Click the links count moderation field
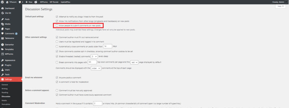This screenshot has width=289, height=108. pyautogui.click(x=98, y=103)
